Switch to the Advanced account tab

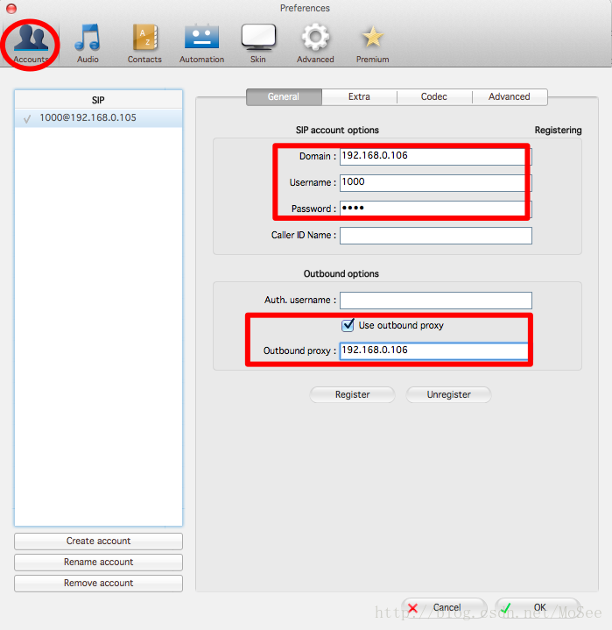pyautogui.click(x=510, y=97)
